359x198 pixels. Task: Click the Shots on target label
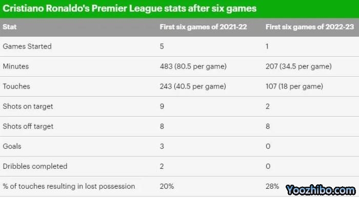pos(28,106)
